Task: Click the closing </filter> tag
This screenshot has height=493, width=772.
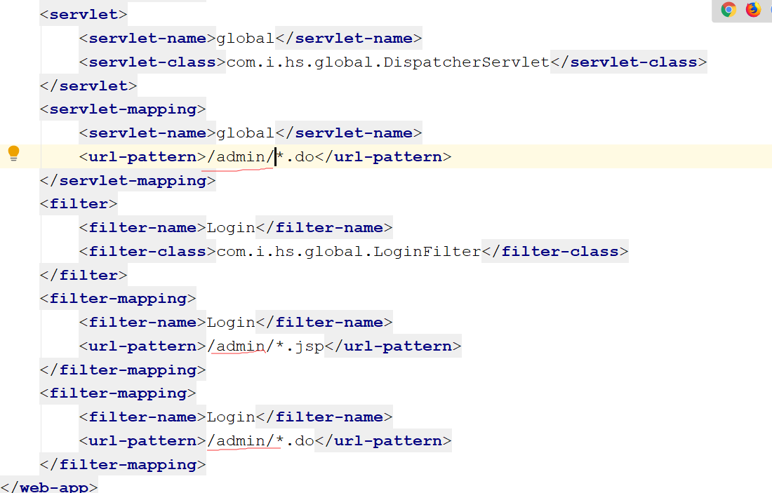Action: point(84,275)
